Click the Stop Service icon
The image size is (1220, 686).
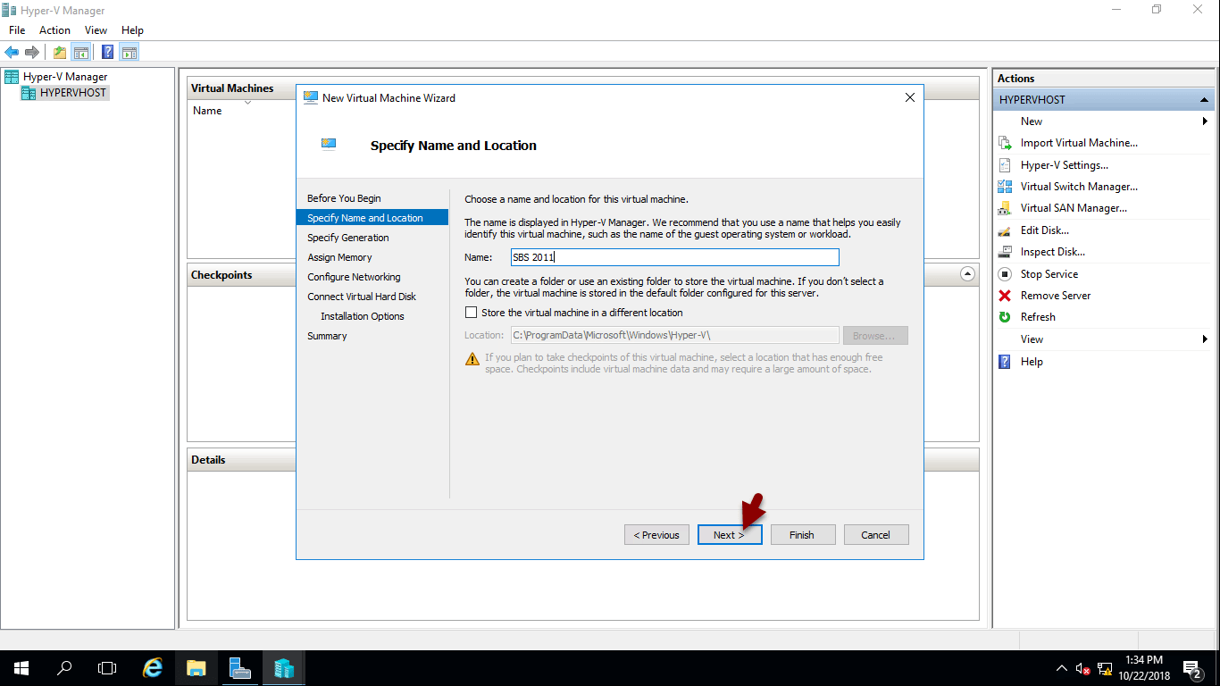pos(1005,274)
